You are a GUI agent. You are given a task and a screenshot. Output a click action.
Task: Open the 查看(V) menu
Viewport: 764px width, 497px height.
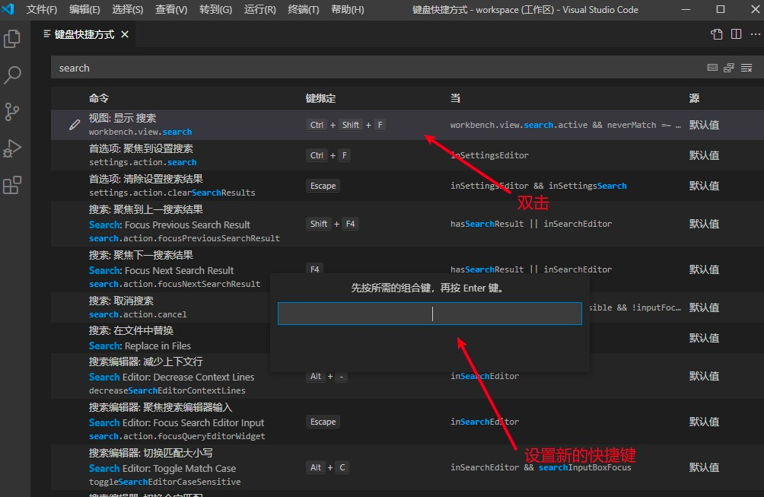(x=171, y=10)
